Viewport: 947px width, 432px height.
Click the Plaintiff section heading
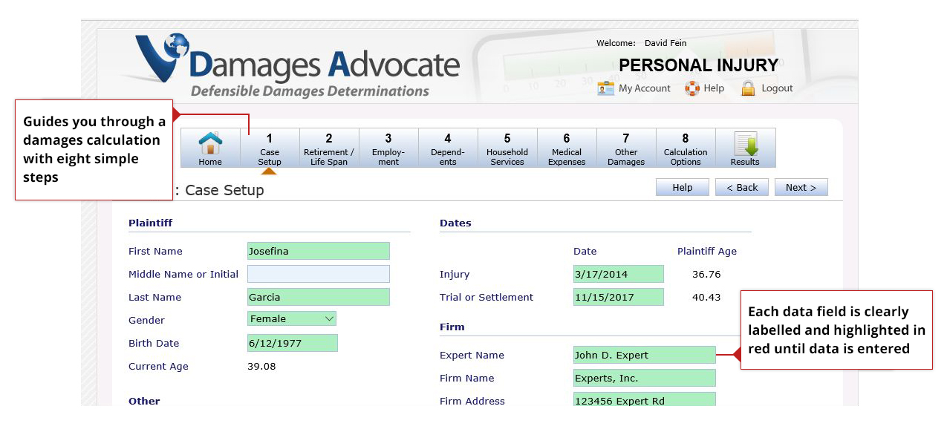click(x=151, y=223)
